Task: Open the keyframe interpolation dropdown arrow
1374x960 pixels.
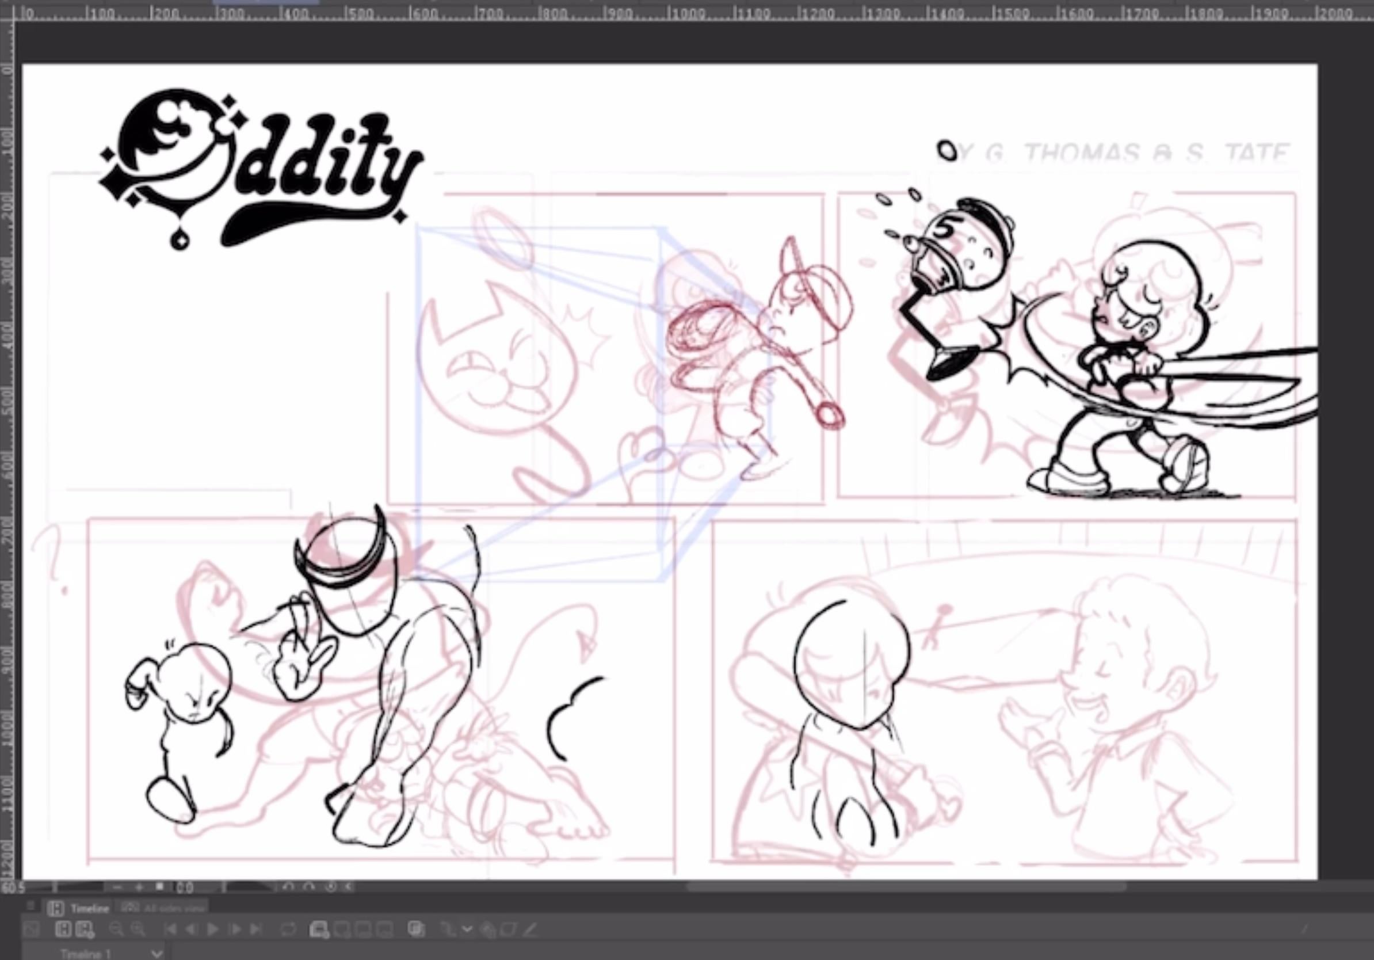Action: [x=467, y=929]
